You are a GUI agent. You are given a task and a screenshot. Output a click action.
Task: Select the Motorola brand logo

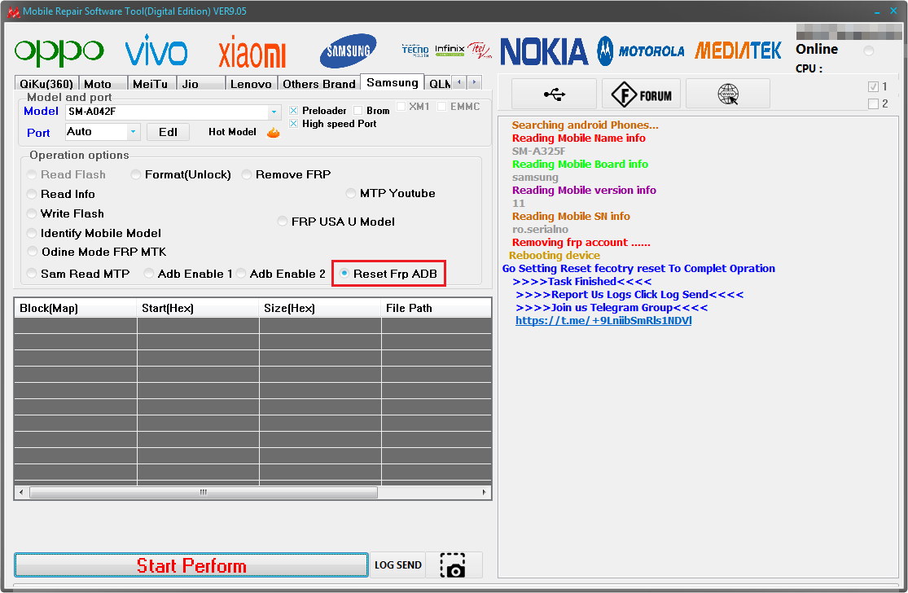point(640,51)
